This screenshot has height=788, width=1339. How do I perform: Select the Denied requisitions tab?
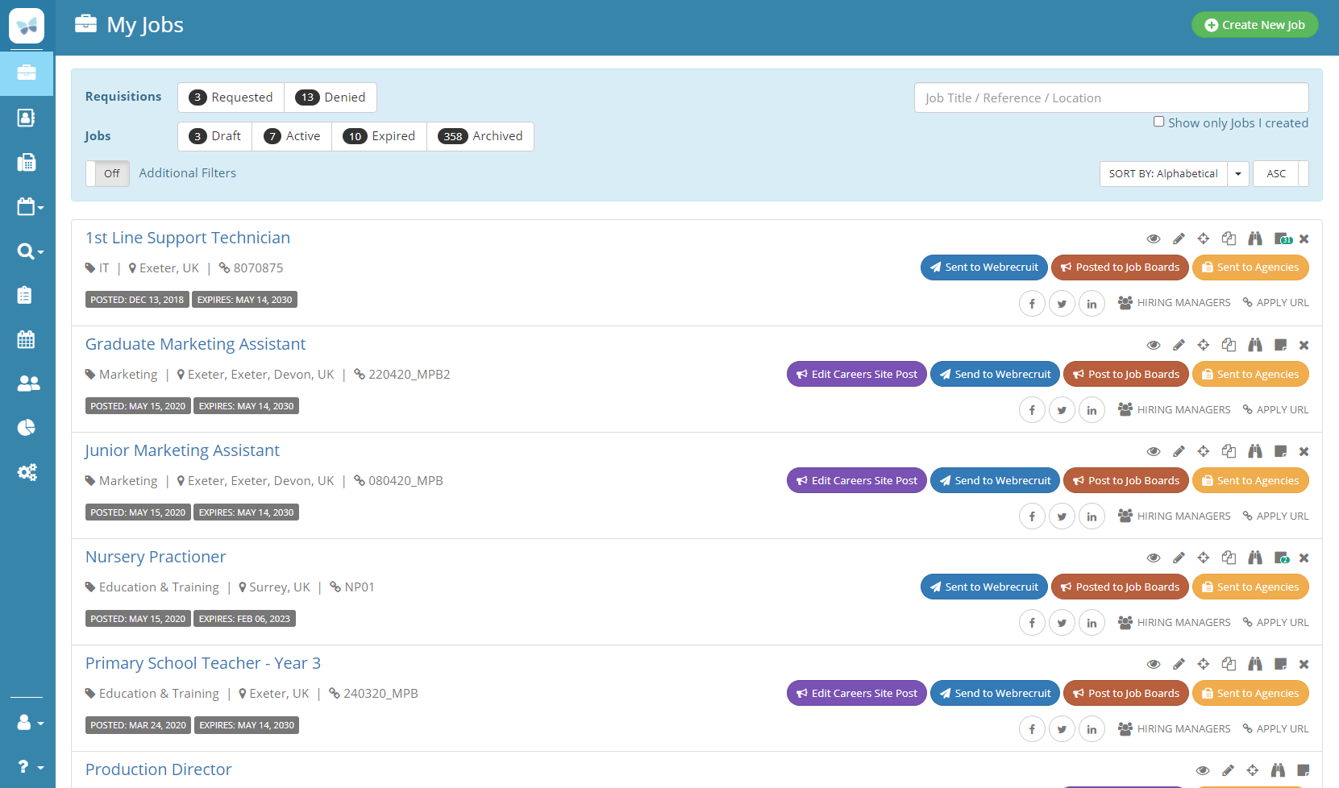[x=331, y=97]
